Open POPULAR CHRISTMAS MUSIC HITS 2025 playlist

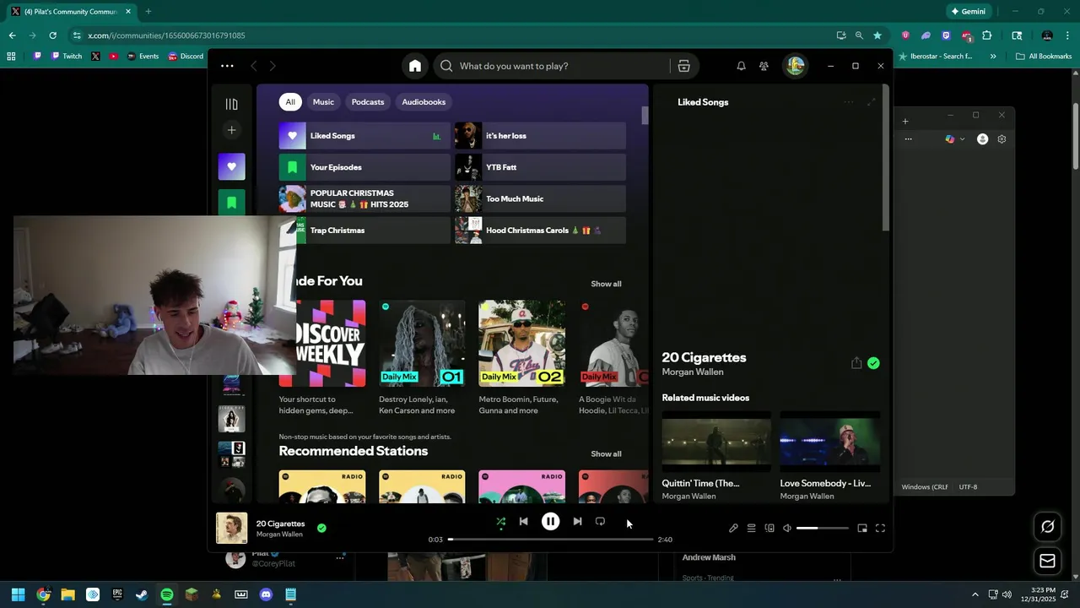click(364, 198)
